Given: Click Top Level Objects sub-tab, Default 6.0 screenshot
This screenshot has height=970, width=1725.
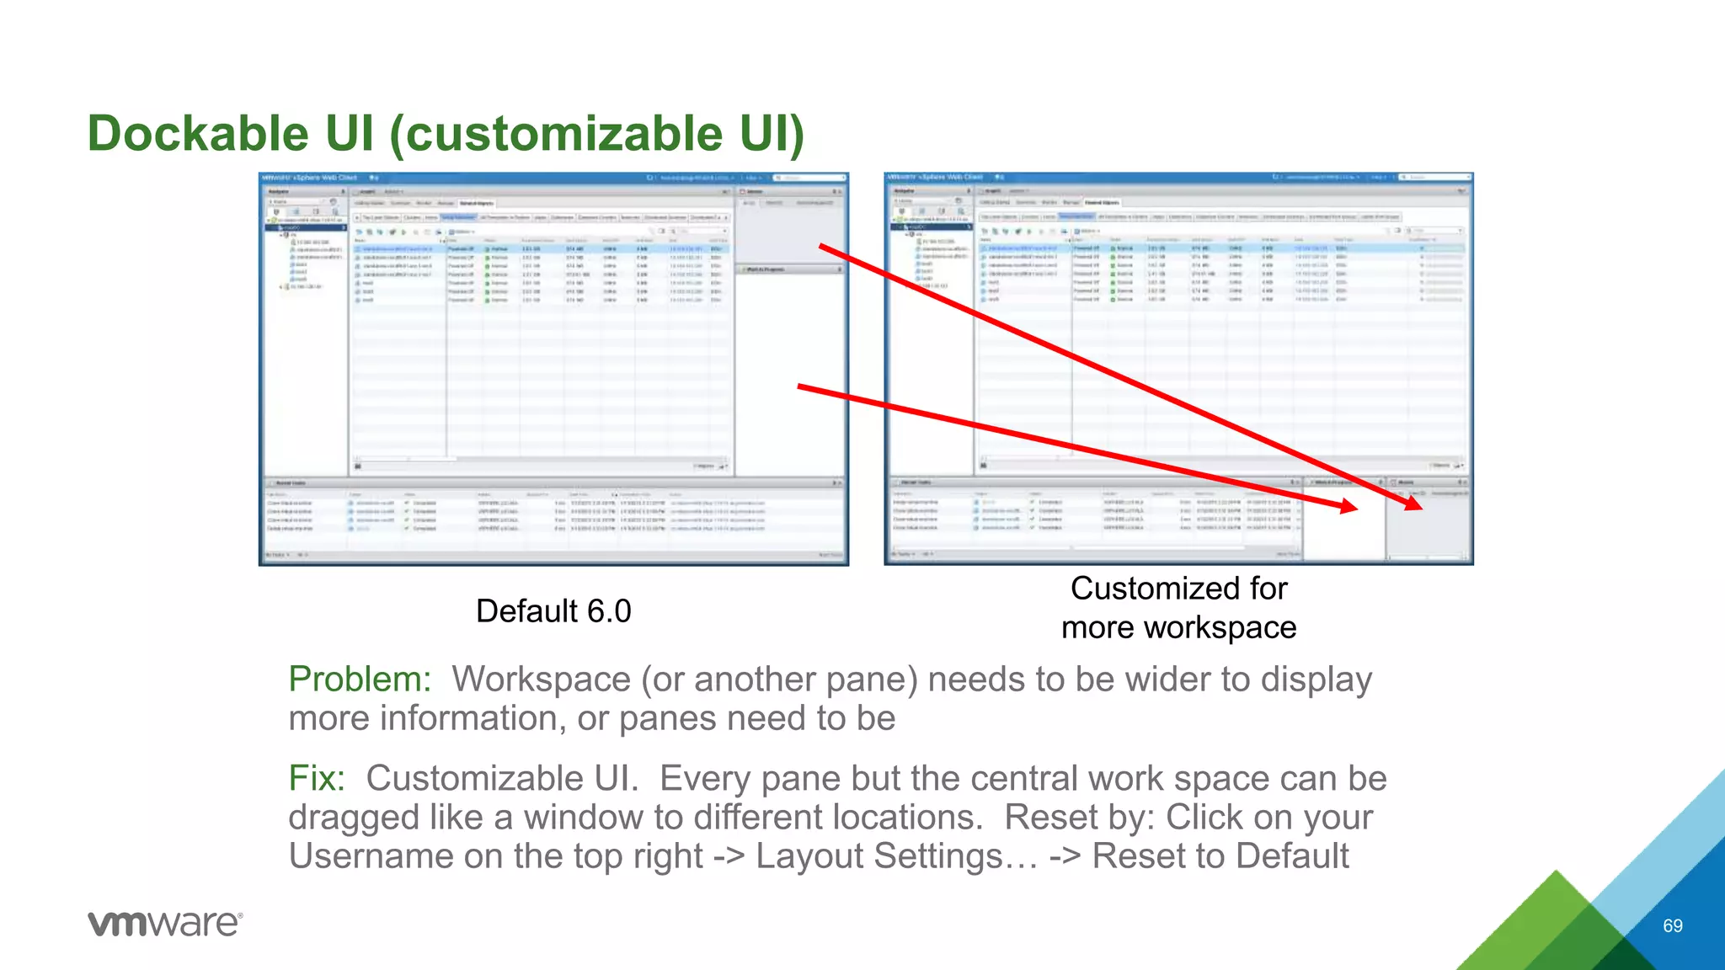Looking at the screenshot, I should tap(381, 217).
